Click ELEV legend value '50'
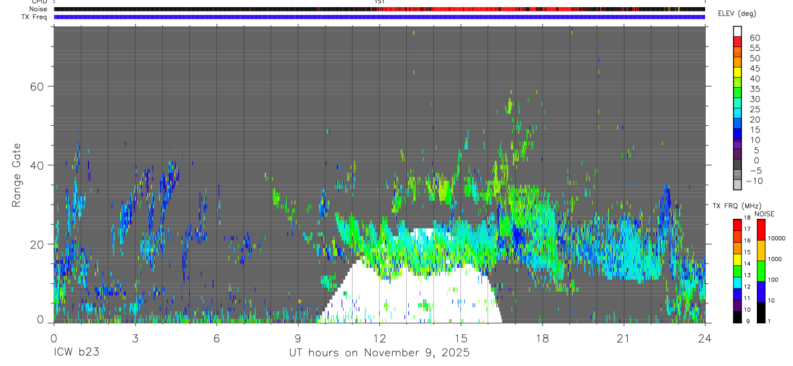Image resolution: width=793 pixels, height=366 pixels. [754, 58]
